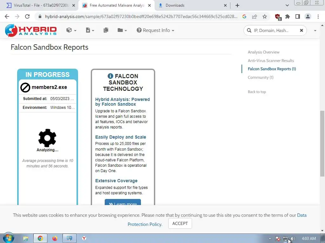Viewport: 325px width, 243px height.
Task: Jump to Anti-Virus Scanner Results
Action: [x=271, y=60]
